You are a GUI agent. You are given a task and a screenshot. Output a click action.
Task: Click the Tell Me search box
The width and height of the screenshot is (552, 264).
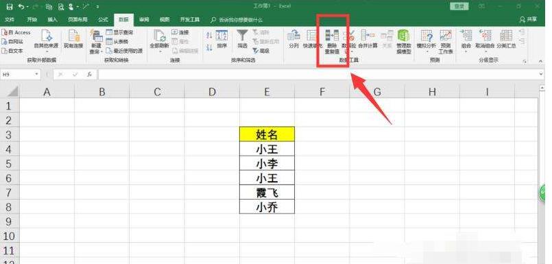tap(237, 20)
